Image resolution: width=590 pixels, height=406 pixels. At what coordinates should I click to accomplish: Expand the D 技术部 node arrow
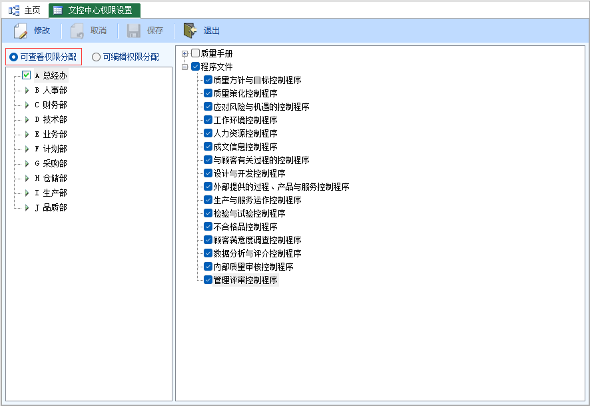[x=27, y=119]
